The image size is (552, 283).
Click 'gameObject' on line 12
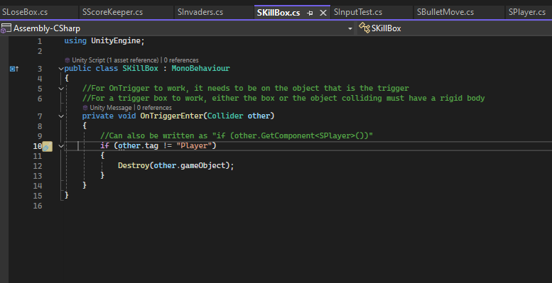point(202,165)
